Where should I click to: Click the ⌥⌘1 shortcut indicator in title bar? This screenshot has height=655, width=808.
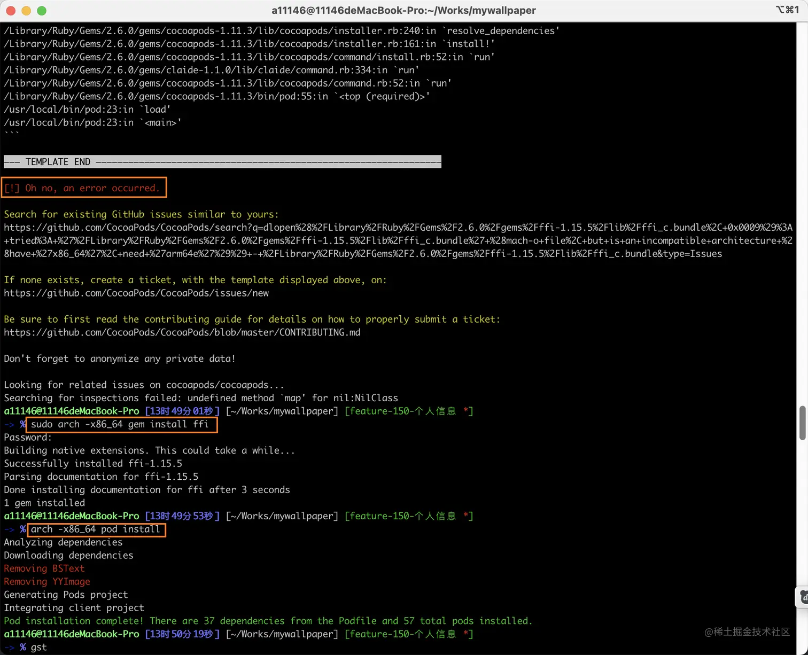(x=787, y=10)
